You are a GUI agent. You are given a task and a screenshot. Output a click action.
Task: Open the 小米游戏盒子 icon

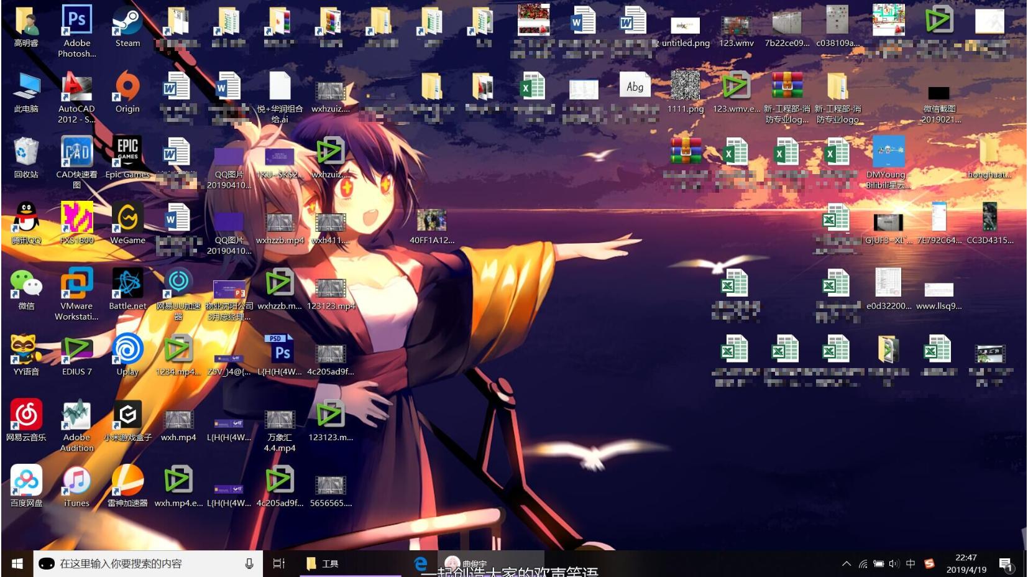(x=127, y=421)
